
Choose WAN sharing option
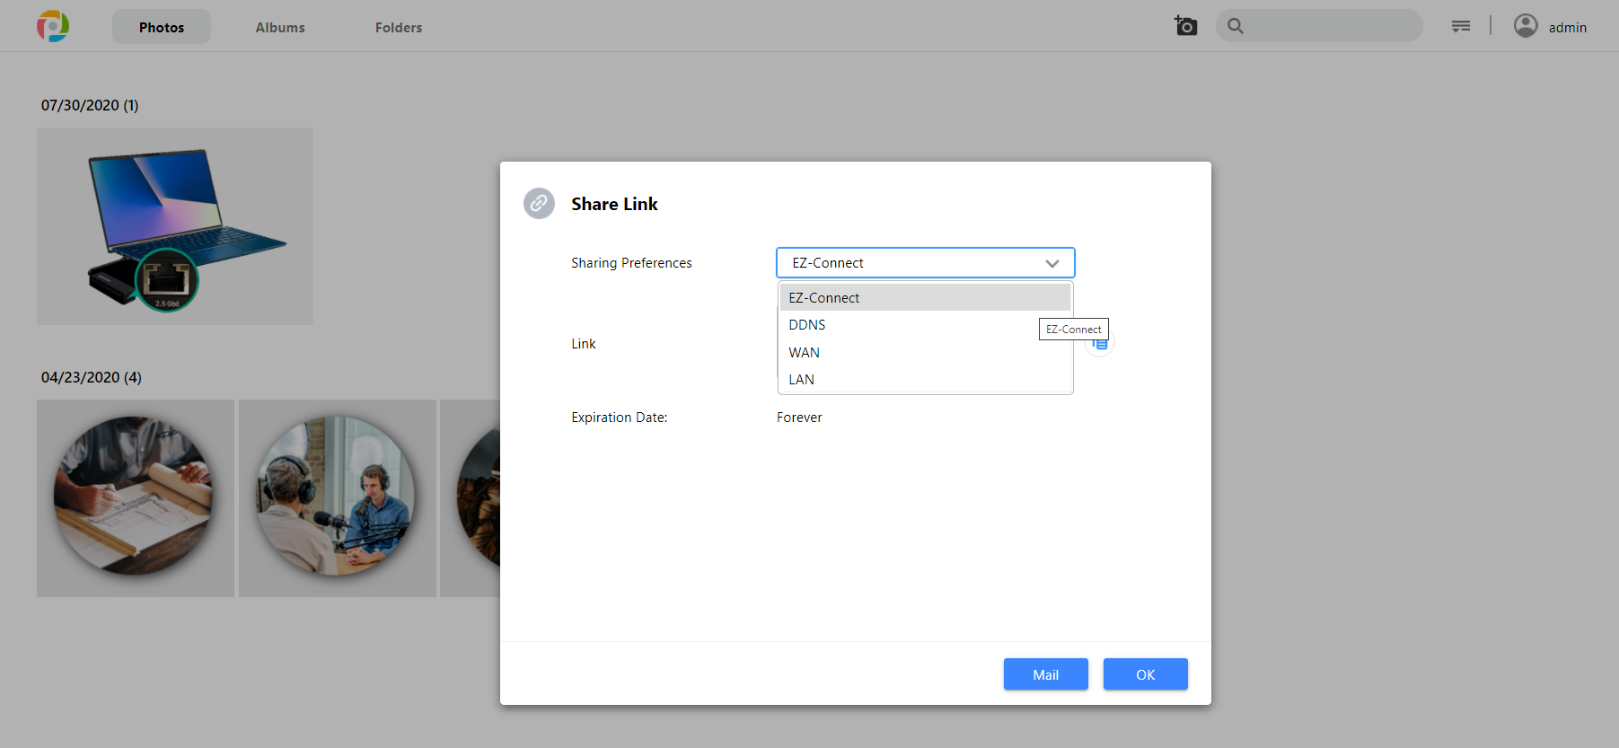(x=925, y=352)
